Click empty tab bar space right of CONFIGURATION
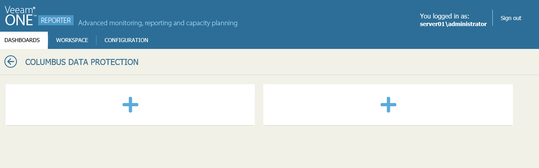This screenshot has height=168, width=539. click(322, 40)
